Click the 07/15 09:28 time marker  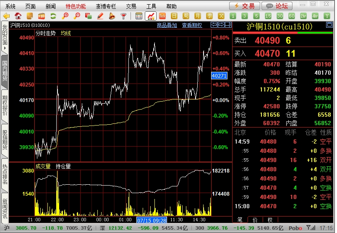coord(152,220)
